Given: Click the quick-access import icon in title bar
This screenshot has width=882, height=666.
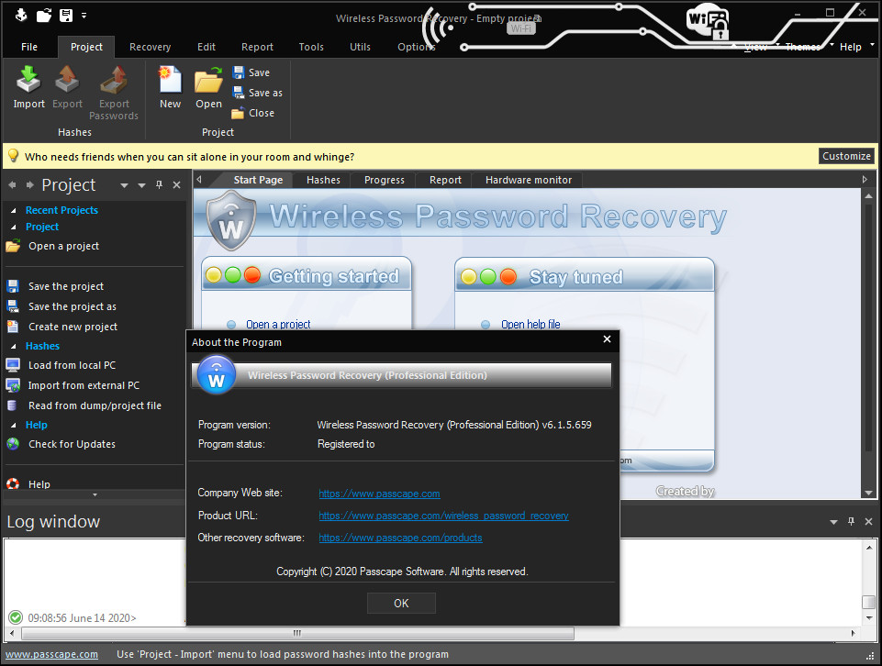Looking at the screenshot, I should click(x=21, y=16).
